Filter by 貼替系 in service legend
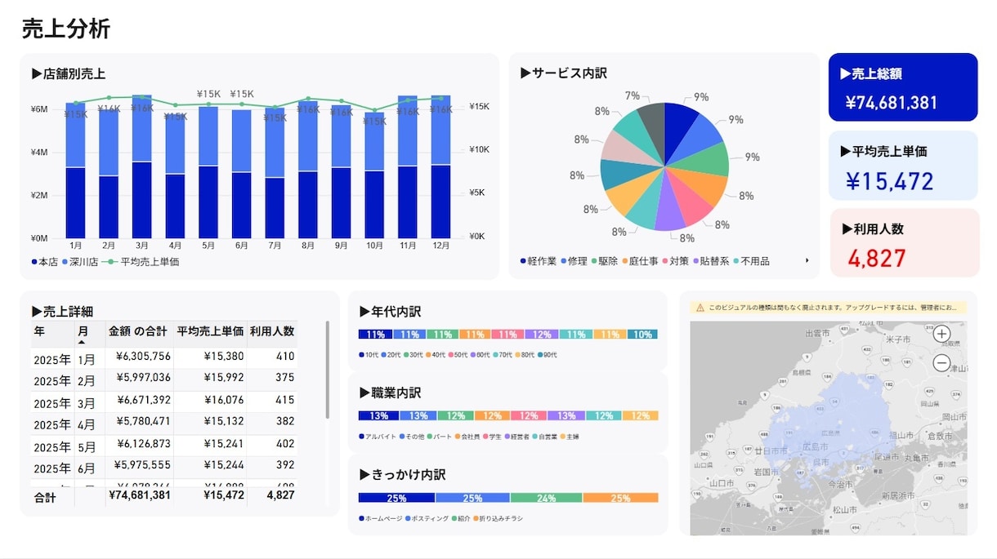 coord(712,261)
